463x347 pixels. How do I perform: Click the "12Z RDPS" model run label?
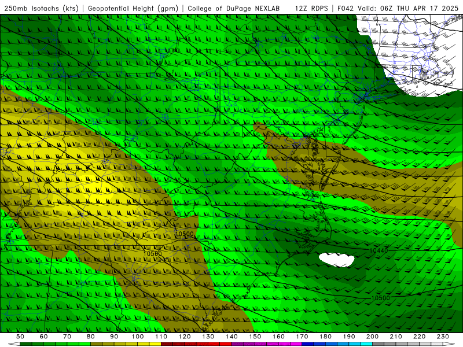click(x=311, y=9)
